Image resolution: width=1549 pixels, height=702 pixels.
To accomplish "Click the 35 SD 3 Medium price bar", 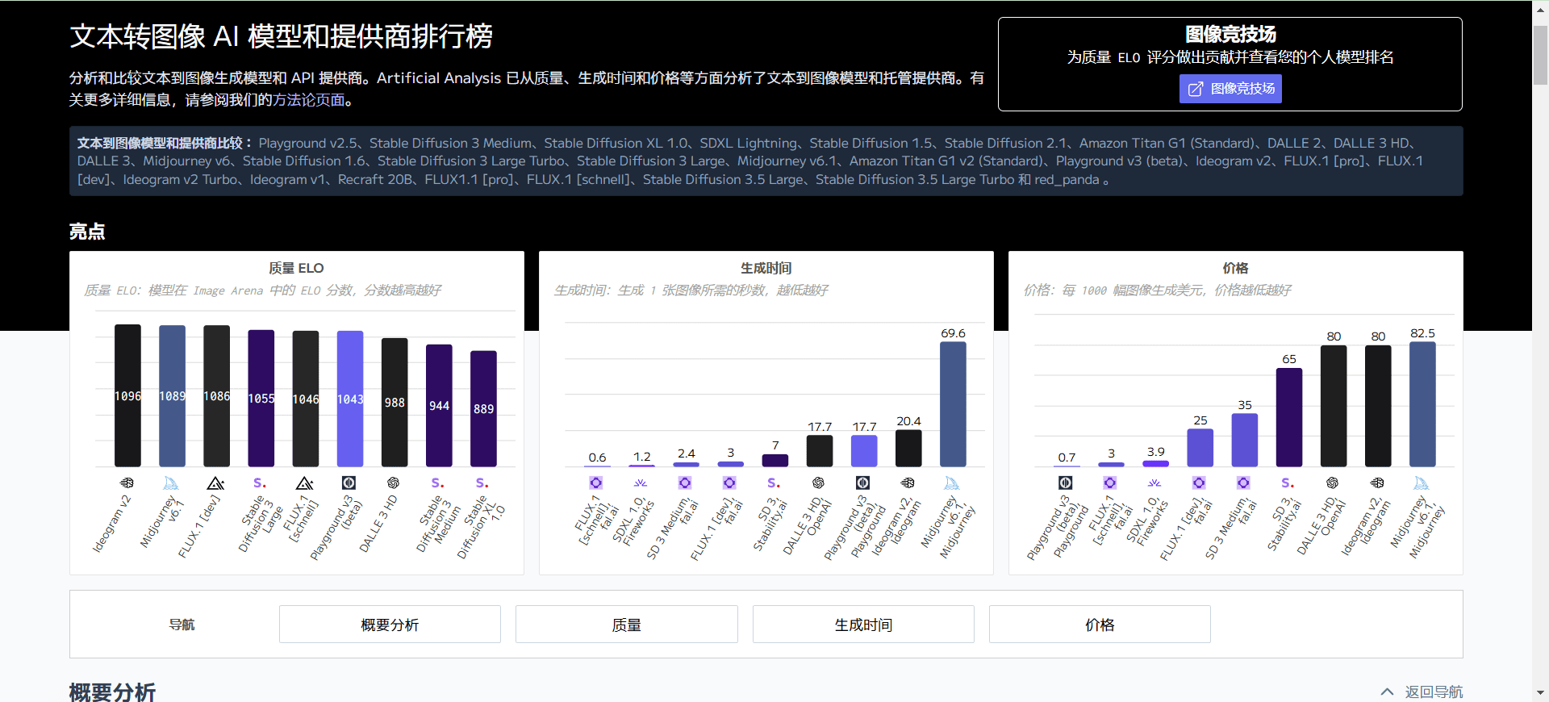I will (x=1245, y=440).
